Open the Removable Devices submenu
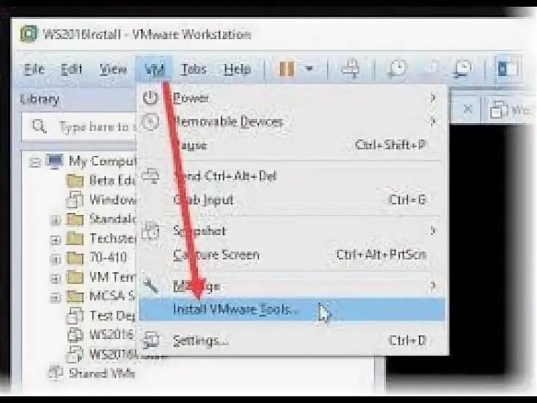This screenshot has width=537, height=403. pyautogui.click(x=292, y=121)
